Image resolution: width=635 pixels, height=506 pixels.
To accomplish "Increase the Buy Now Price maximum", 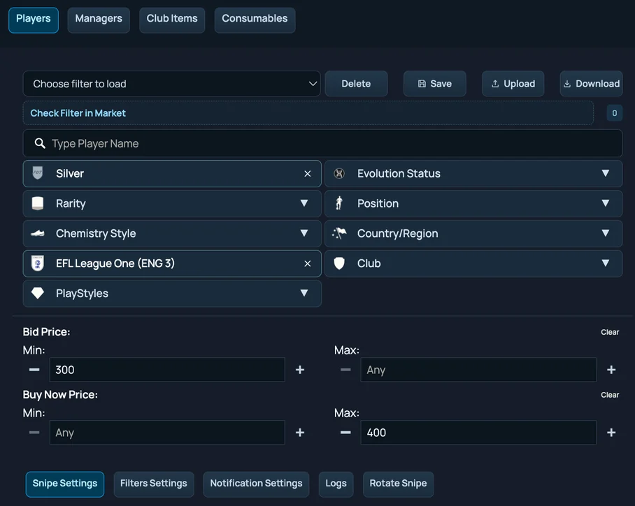I will 611,433.
